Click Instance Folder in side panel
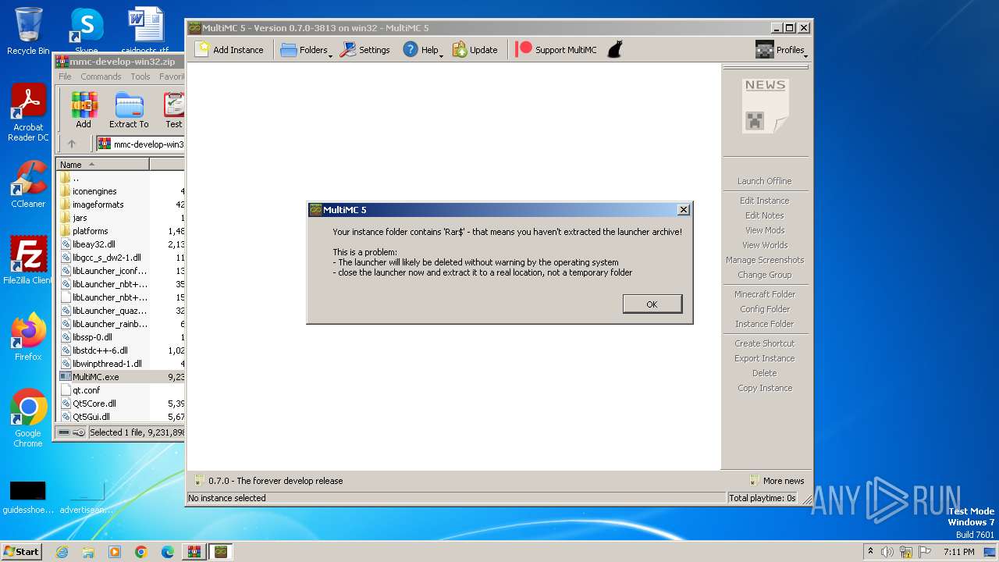This screenshot has height=562, width=999. pyautogui.click(x=765, y=324)
